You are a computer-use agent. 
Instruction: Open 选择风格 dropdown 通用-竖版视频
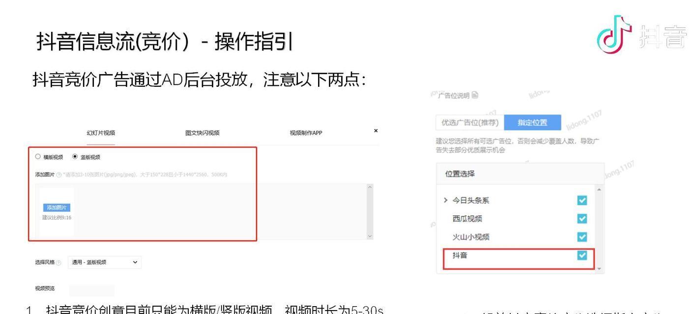coord(105,262)
